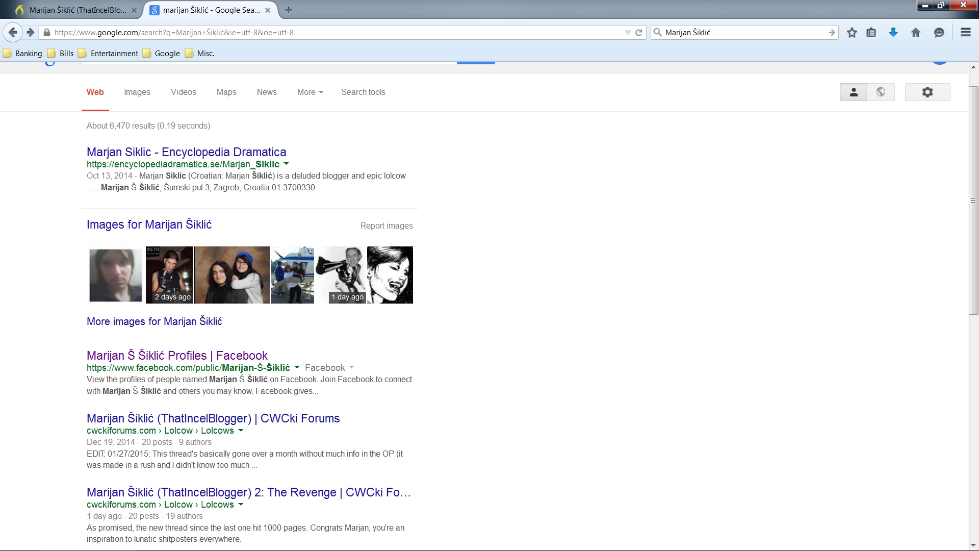979x551 pixels.
Task: Open thumbnail labeled 1 day ago
Action: 341,275
